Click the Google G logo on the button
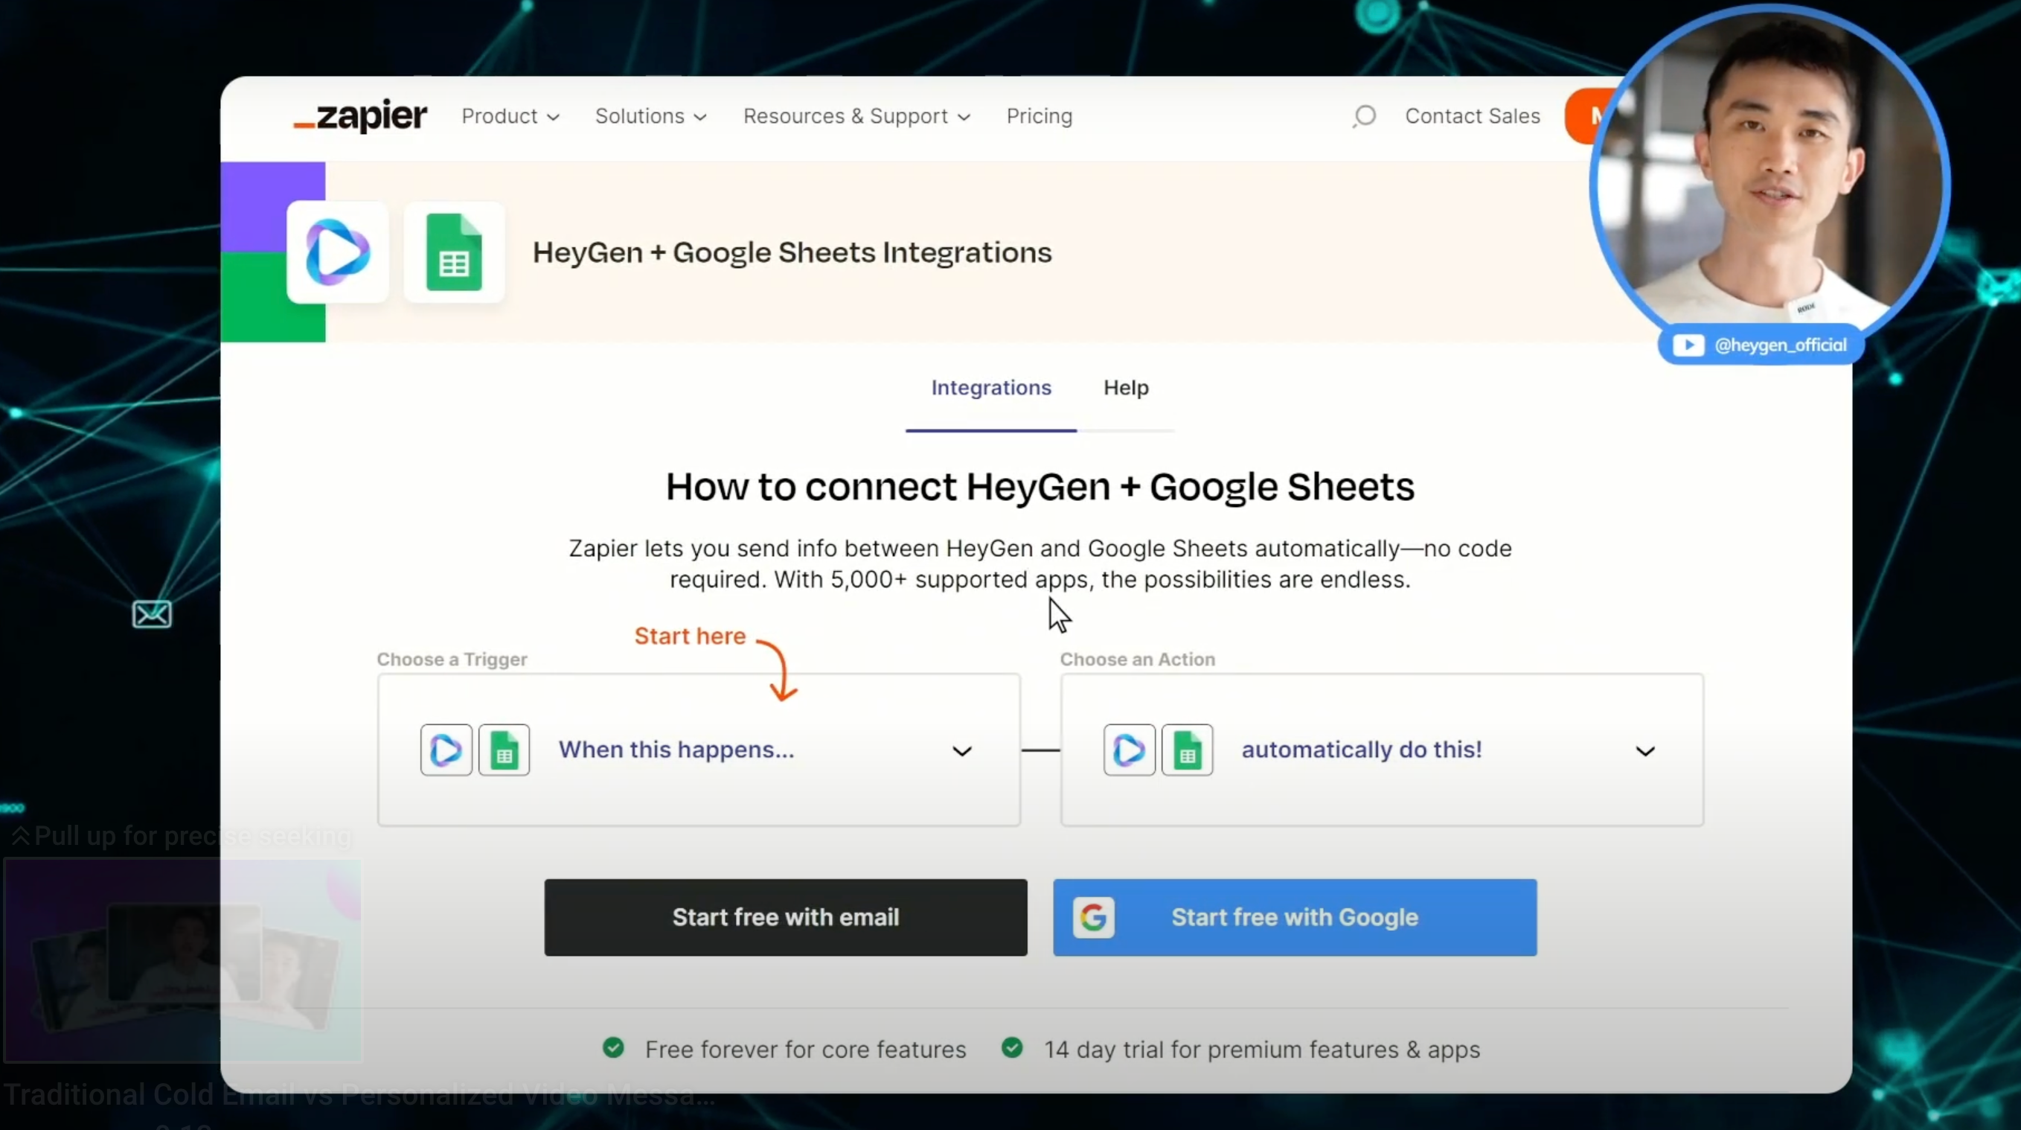Viewport: 2021px width, 1130px height. (x=1094, y=917)
